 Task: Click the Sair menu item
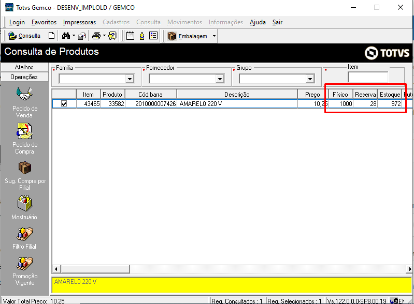(x=277, y=22)
